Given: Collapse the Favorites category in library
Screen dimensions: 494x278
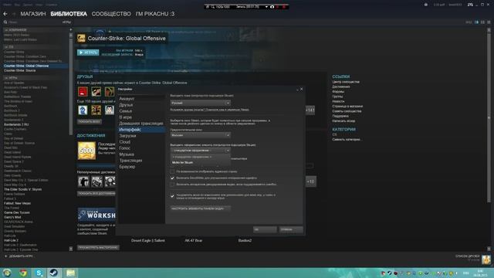Looking at the screenshot, I should pos(6,30).
